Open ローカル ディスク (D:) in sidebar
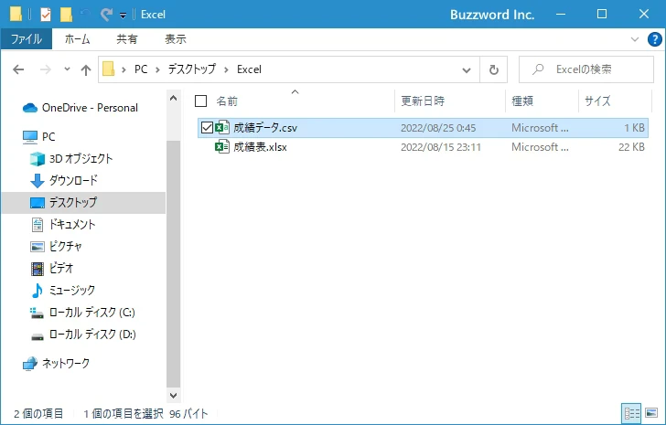 [92, 335]
